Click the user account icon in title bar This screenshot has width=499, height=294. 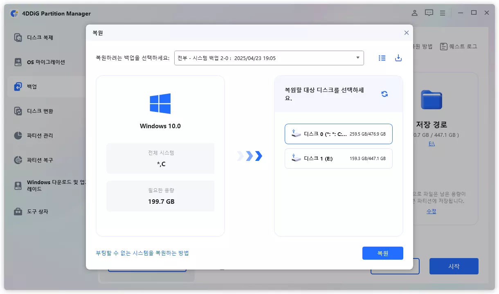point(415,13)
